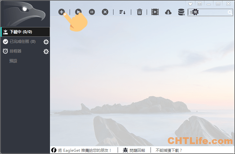Image resolution: width=235 pixels, height=154 pixels.
Task: Maximize the EagleGet window
Action: (x=218, y=4)
